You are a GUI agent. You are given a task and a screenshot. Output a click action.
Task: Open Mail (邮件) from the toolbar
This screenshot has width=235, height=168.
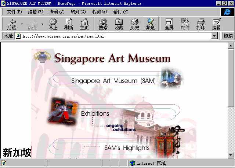pyautogui.click(x=185, y=24)
